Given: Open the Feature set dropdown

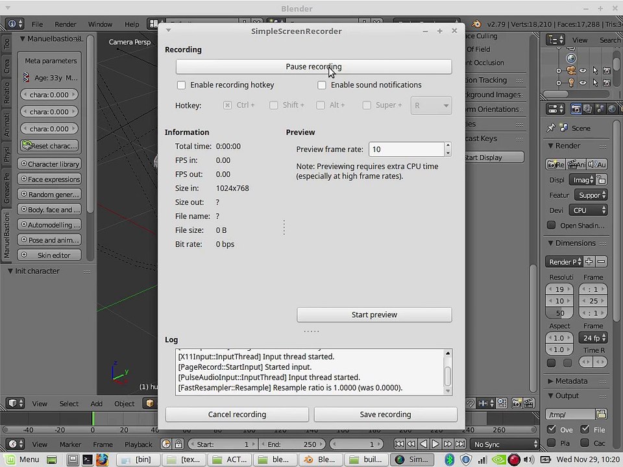Looking at the screenshot, I should [591, 195].
